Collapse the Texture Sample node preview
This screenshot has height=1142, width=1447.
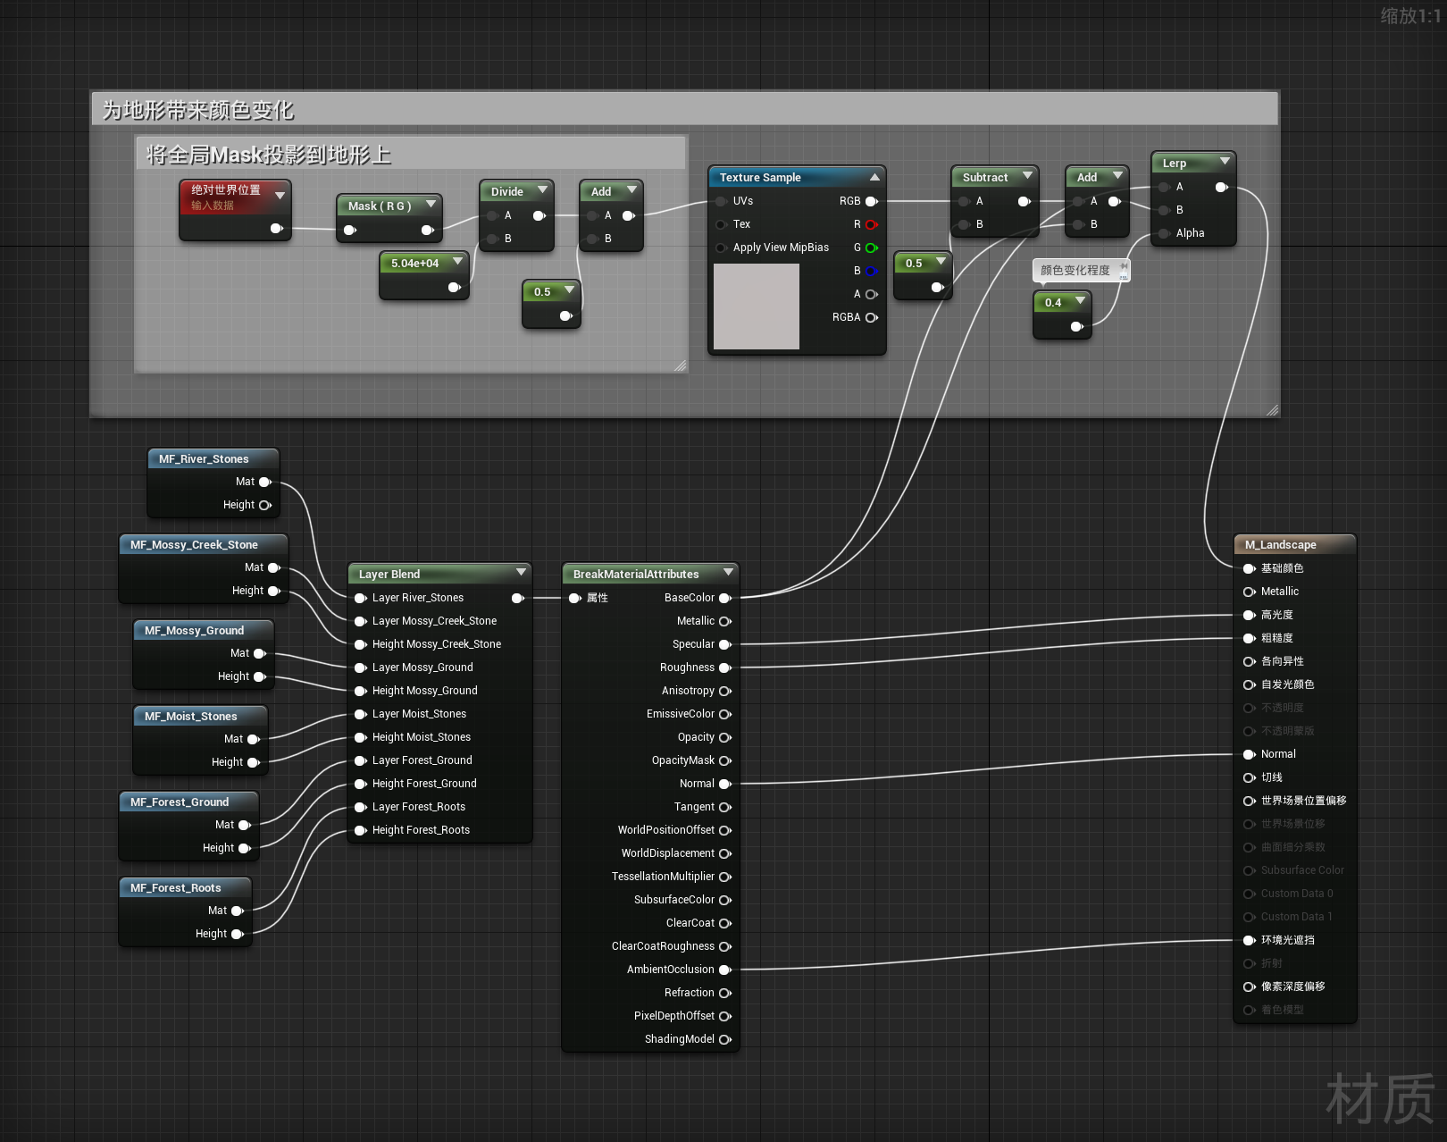pos(874,177)
